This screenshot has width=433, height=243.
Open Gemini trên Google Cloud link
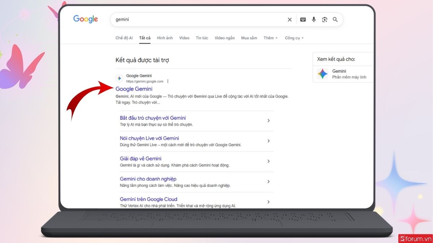[149, 199]
